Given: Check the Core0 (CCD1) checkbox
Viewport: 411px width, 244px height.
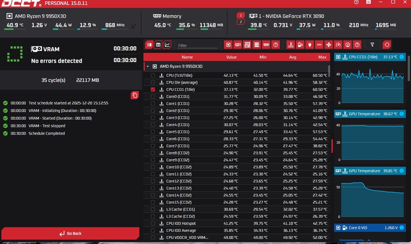Looking at the screenshot, I should (x=153, y=96).
